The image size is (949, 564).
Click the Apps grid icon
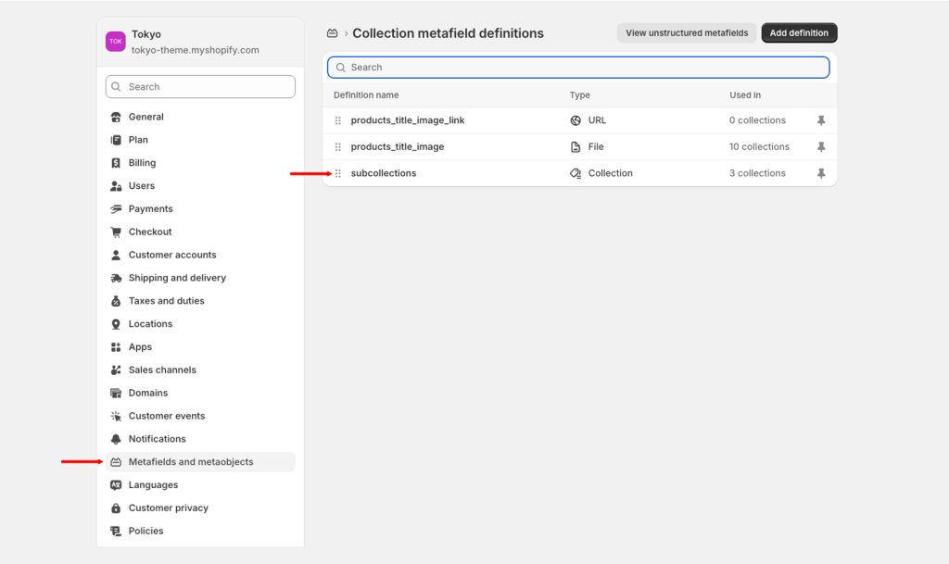click(116, 347)
